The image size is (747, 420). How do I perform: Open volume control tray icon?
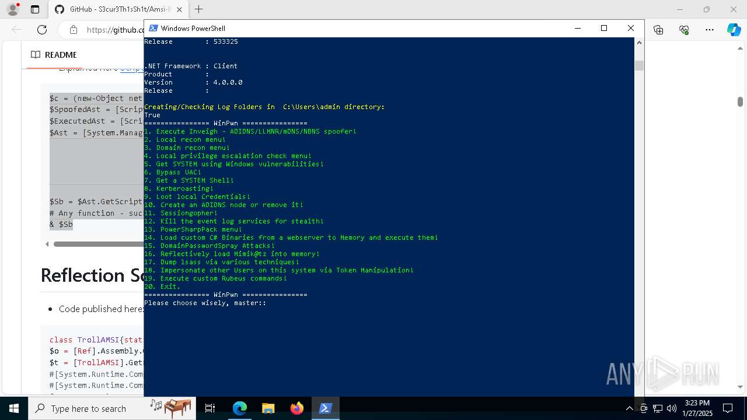[x=672, y=408]
